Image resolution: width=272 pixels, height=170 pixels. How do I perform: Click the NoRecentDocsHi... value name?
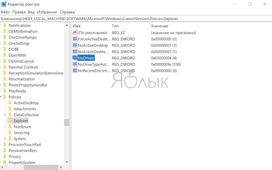point(94,71)
